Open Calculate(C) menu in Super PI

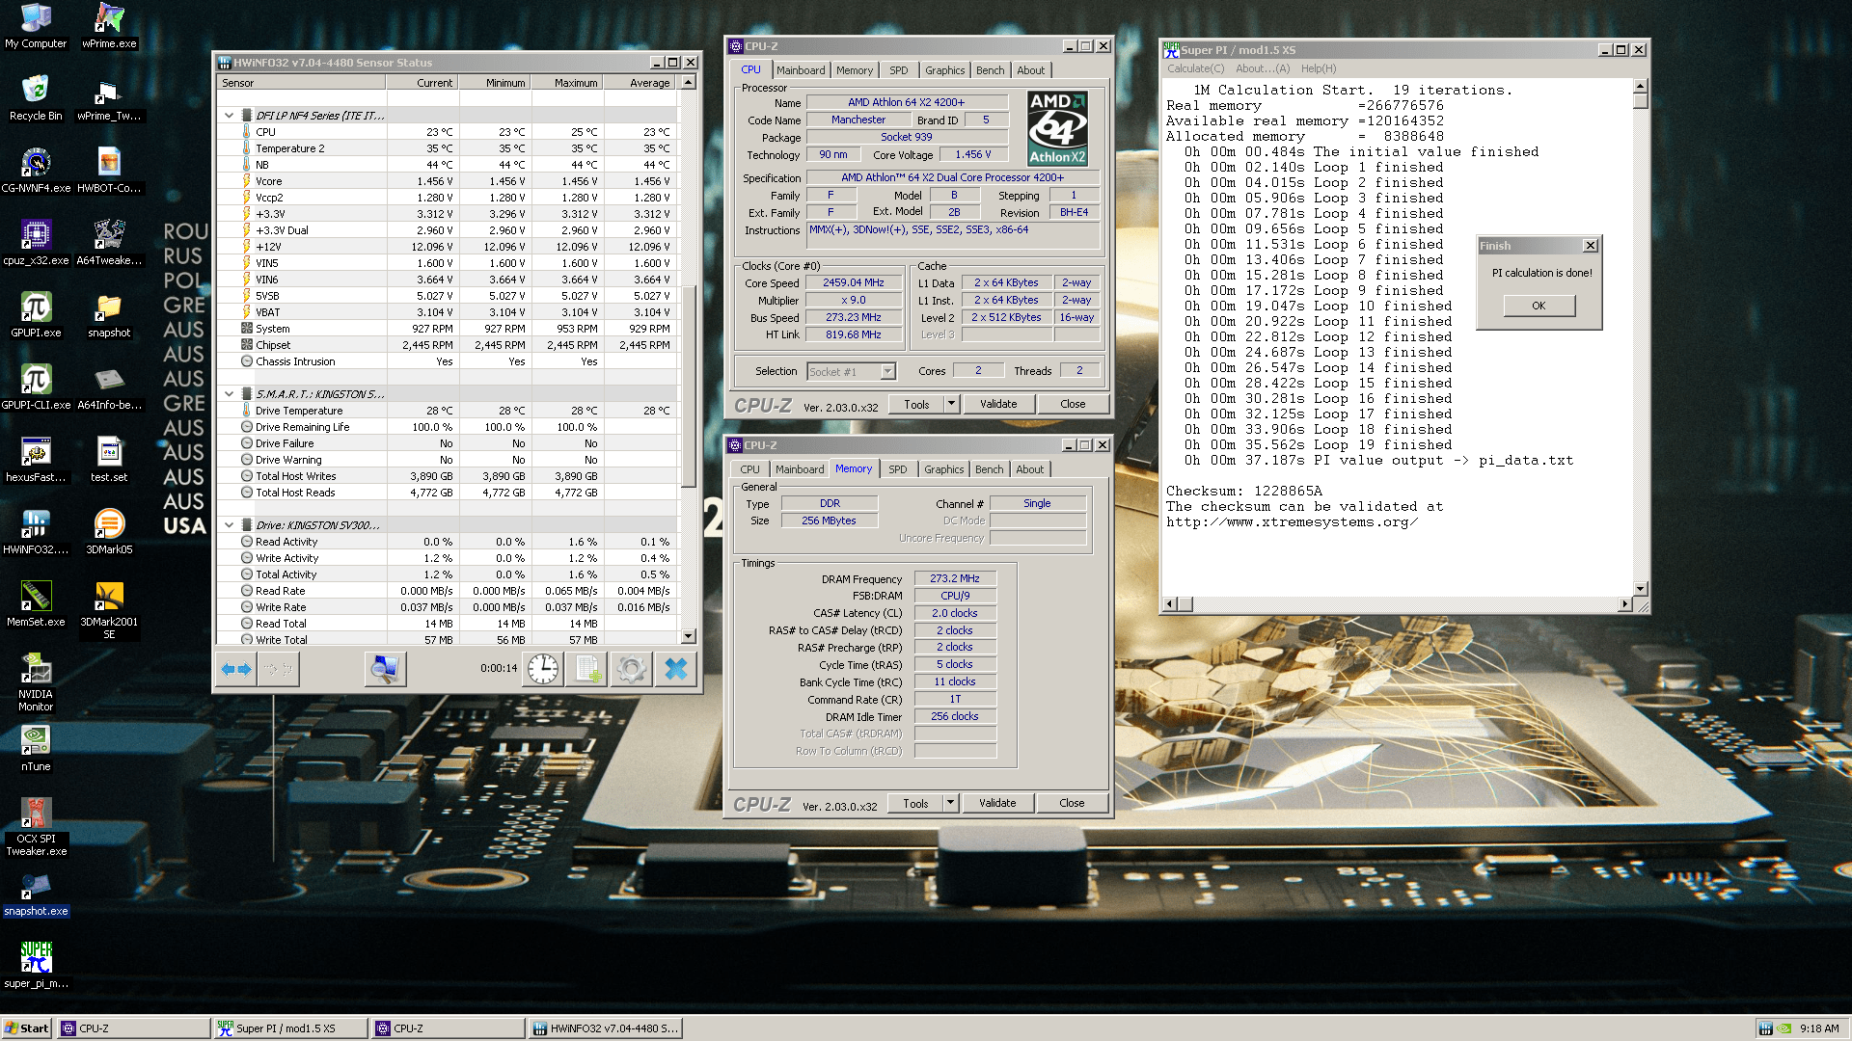[x=1195, y=68]
